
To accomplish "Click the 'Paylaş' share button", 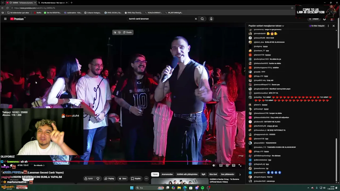I will point(109,179).
